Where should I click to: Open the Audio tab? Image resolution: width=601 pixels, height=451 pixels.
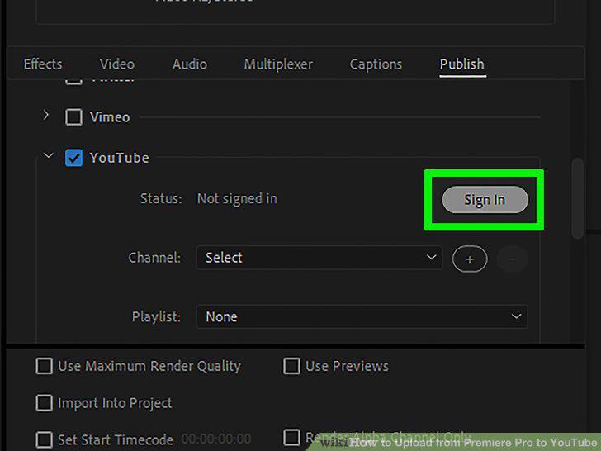pyautogui.click(x=189, y=64)
